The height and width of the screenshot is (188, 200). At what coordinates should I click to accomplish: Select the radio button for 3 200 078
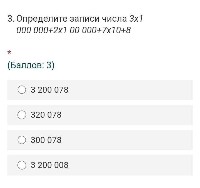[22, 90]
